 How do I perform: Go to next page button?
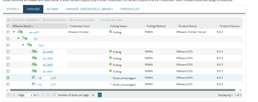coord(43,95)
